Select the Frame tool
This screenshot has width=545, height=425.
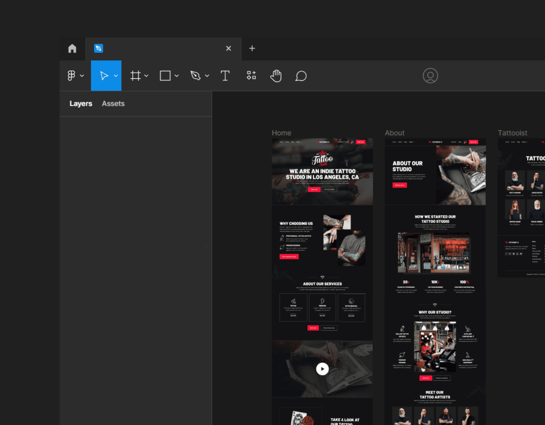click(135, 76)
